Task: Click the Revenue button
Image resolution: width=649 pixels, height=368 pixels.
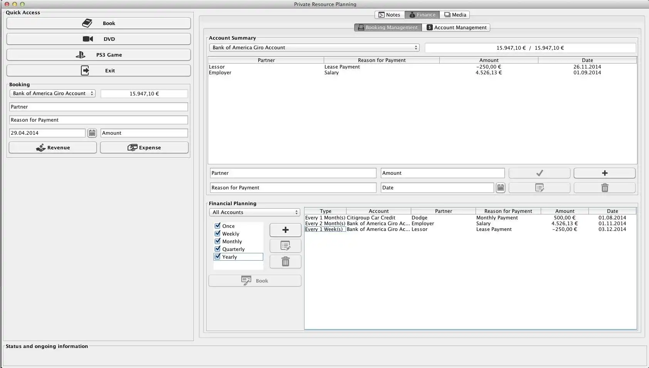Action: [53, 148]
